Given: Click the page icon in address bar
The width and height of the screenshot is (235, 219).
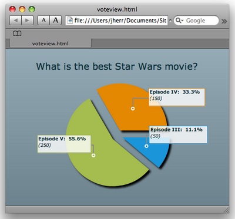Looking at the screenshot, I should (70, 21).
